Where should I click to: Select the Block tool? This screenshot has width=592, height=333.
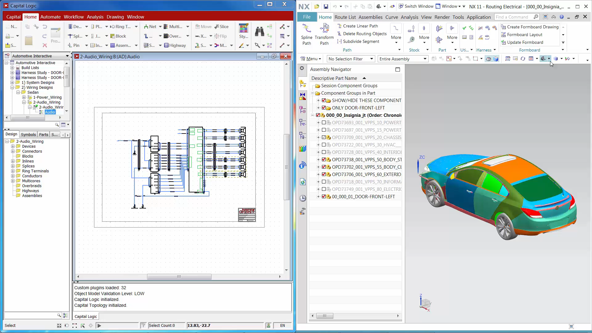click(x=118, y=36)
